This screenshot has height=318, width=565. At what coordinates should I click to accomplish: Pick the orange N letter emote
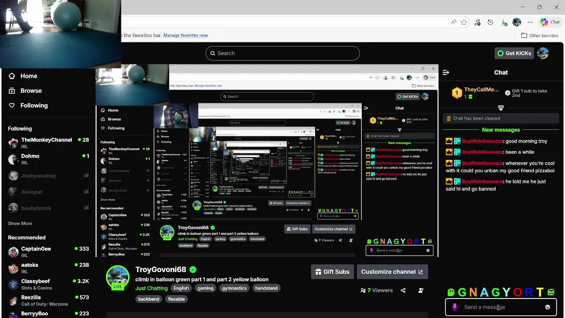click(473, 292)
